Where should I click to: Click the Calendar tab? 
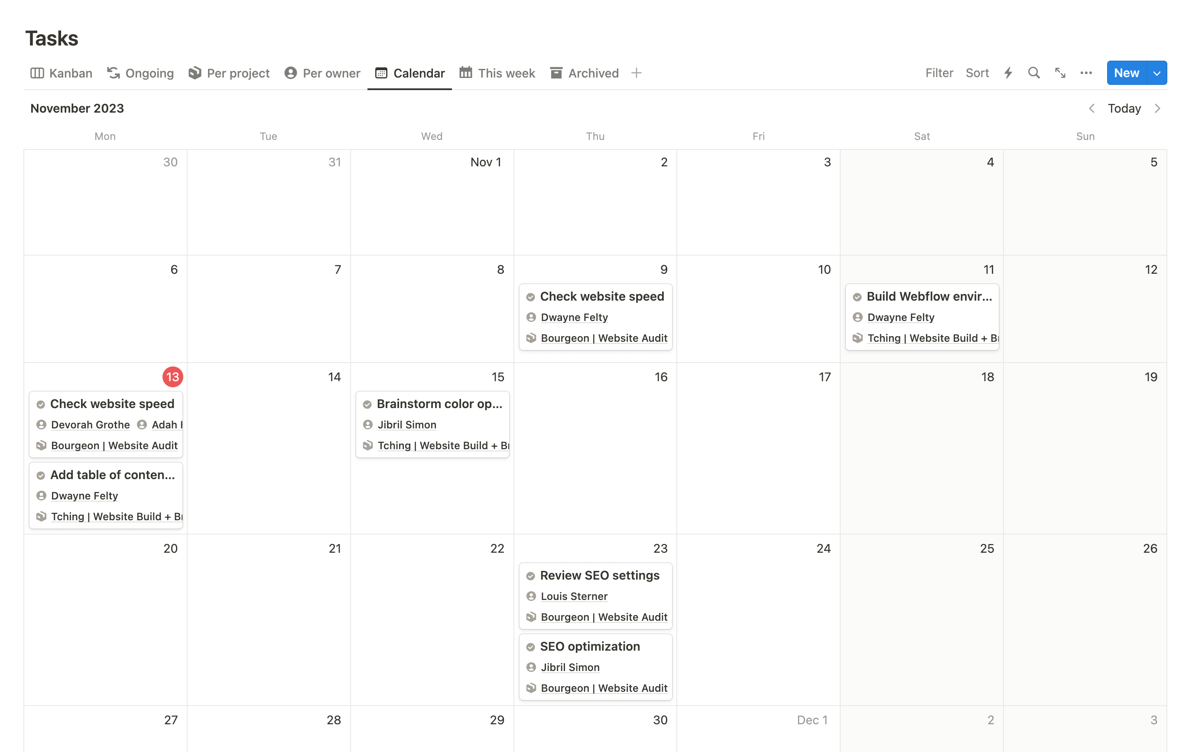(419, 73)
